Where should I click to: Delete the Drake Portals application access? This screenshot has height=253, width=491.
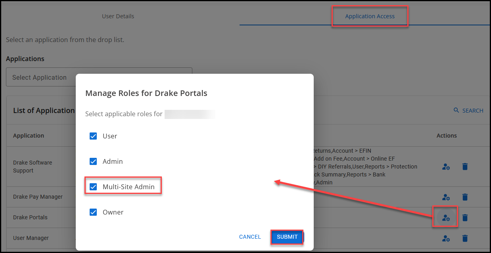[x=464, y=217]
